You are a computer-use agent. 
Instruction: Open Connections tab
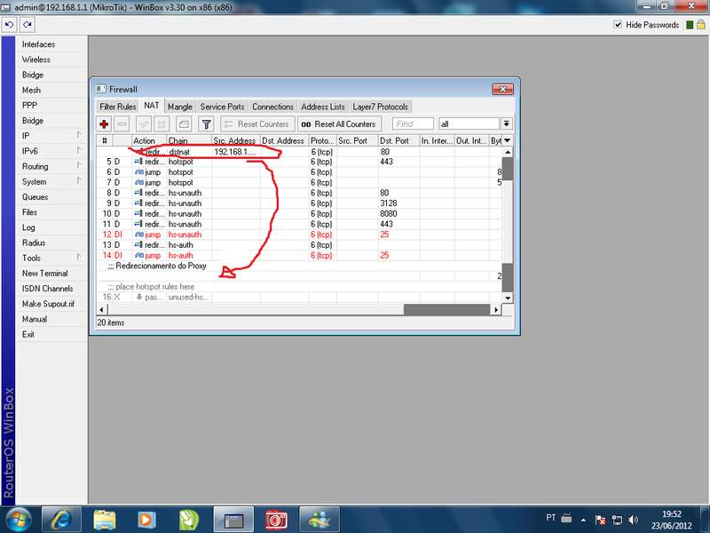(x=272, y=107)
